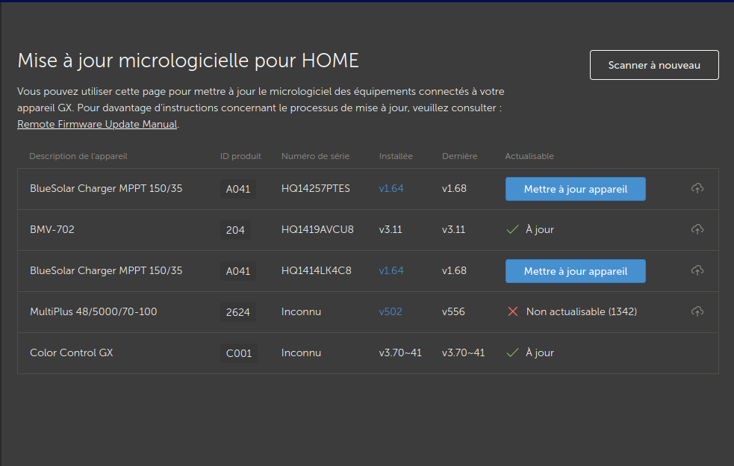The image size is (734, 466).
Task: Click v1.64 link for HQ1414LK4C8
Action: coord(391,270)
